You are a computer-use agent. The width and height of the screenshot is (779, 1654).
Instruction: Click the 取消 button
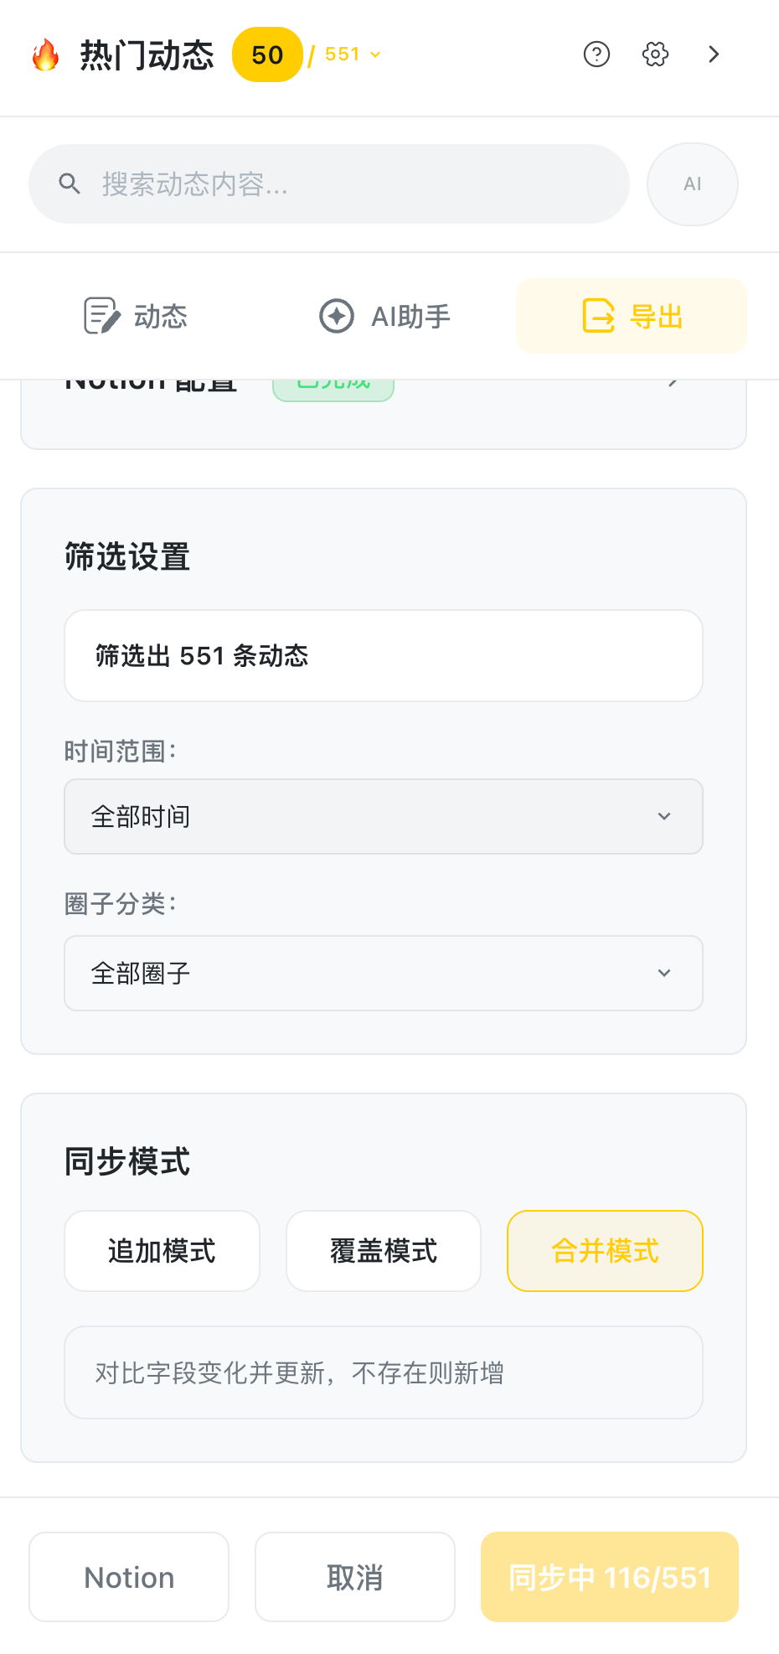(355, 1577)
